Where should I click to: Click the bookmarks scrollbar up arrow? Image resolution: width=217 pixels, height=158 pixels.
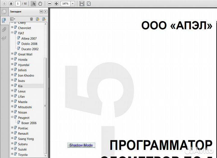pyautogui.click(x=46, y=24)
